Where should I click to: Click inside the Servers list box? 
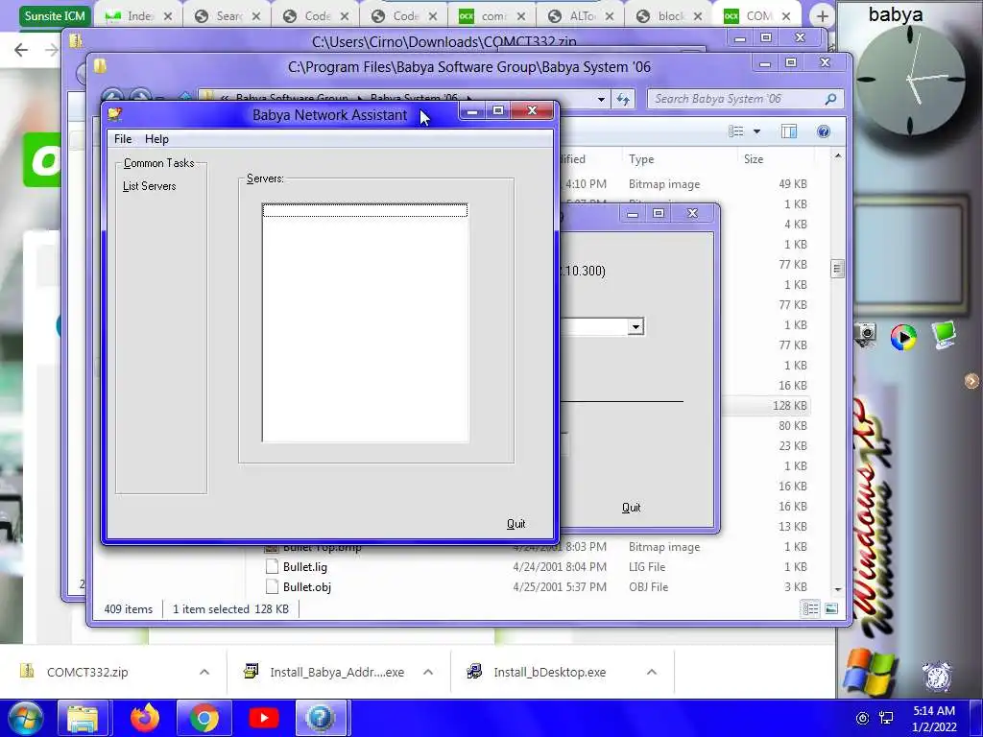click(365, 322)
